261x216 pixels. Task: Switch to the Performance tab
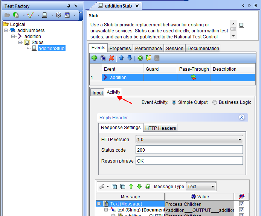(148, 49)
